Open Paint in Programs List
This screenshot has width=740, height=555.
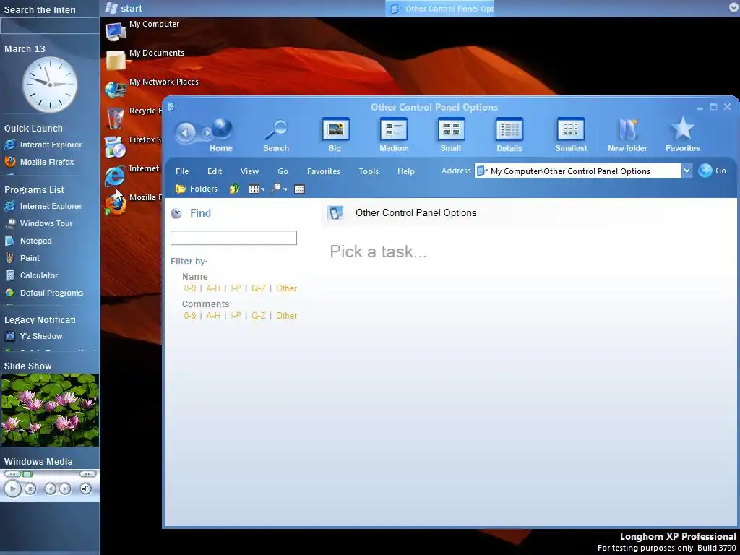[x=22, y=258]
